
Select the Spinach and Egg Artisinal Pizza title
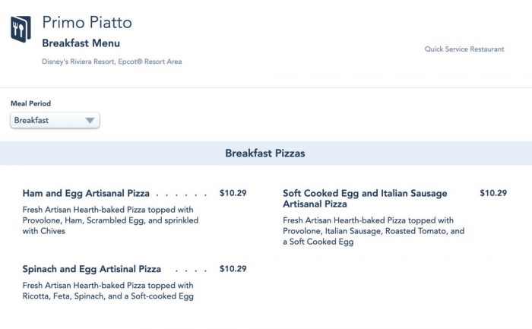92,269
